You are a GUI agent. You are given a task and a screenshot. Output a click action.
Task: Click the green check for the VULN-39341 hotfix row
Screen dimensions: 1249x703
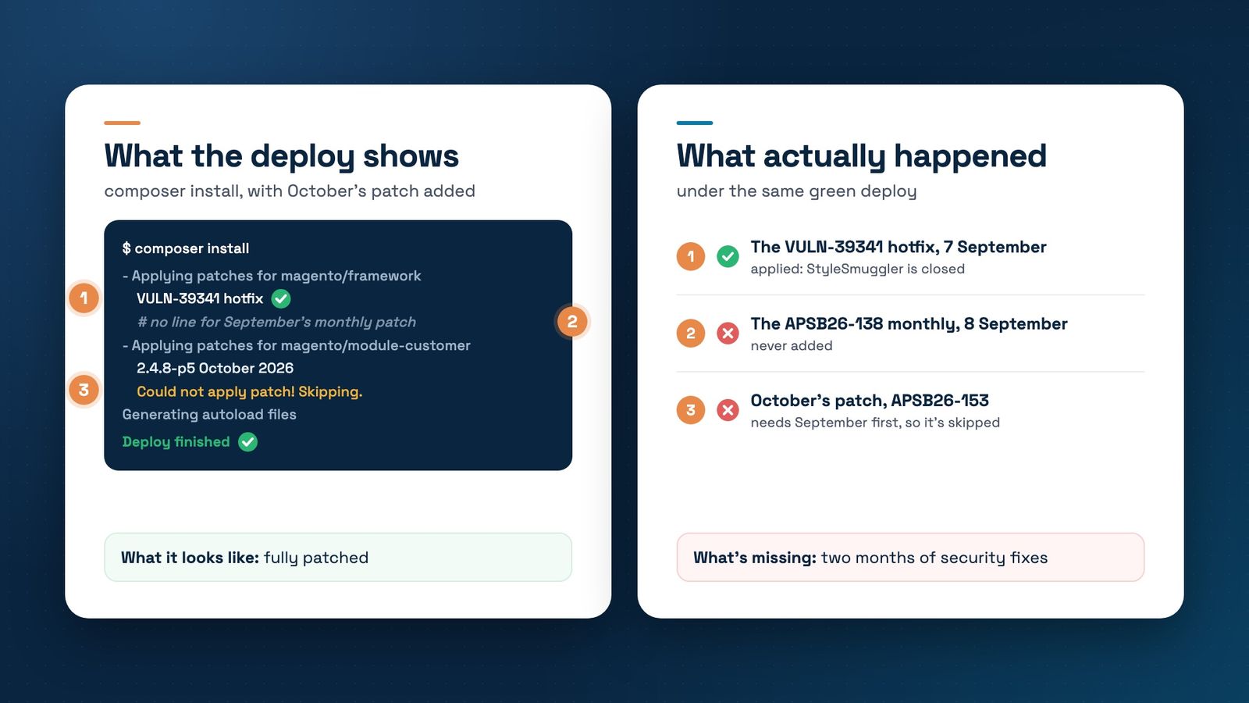click(x=728, y=256)
